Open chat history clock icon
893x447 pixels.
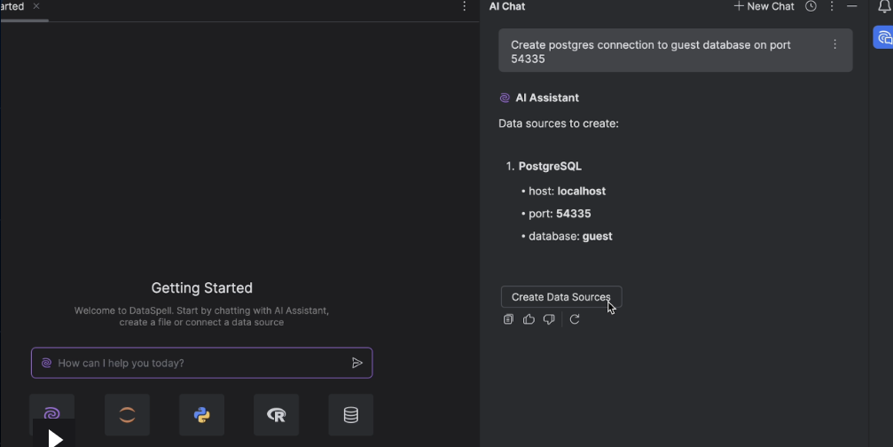[811, 6]
